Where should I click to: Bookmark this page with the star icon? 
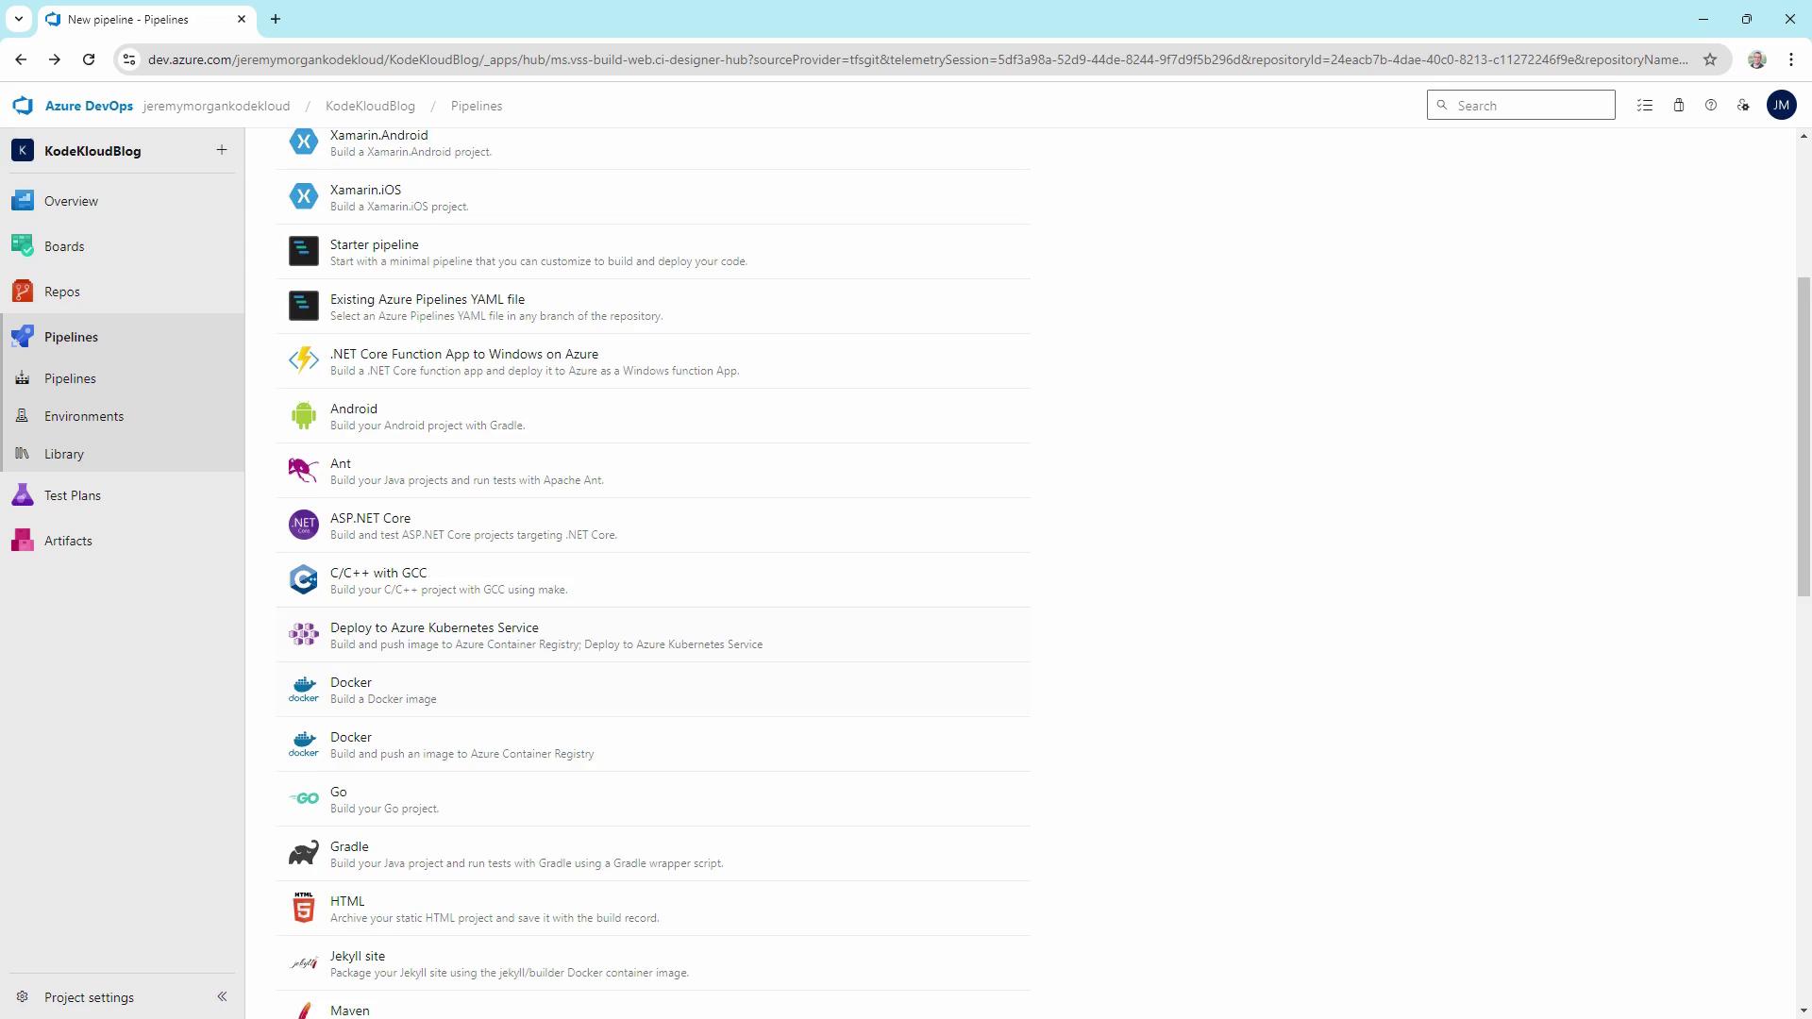click(1709, 59)
